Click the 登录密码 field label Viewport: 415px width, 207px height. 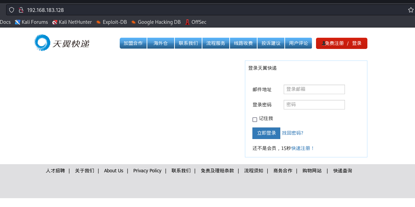[x=262, y=105]
